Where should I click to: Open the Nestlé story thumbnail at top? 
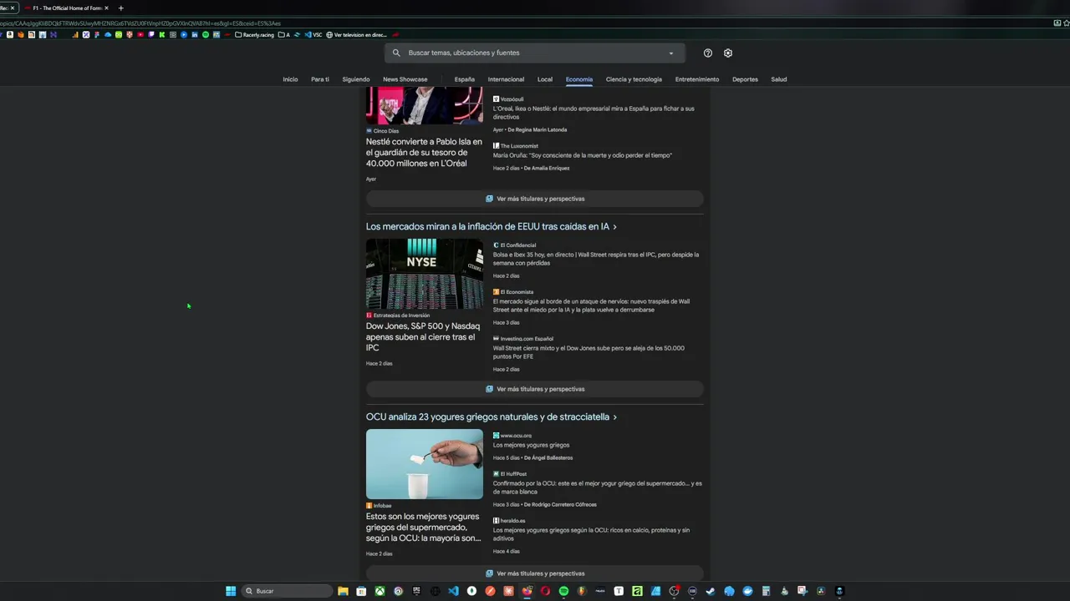pyautogui.click(x=425, y=106)
